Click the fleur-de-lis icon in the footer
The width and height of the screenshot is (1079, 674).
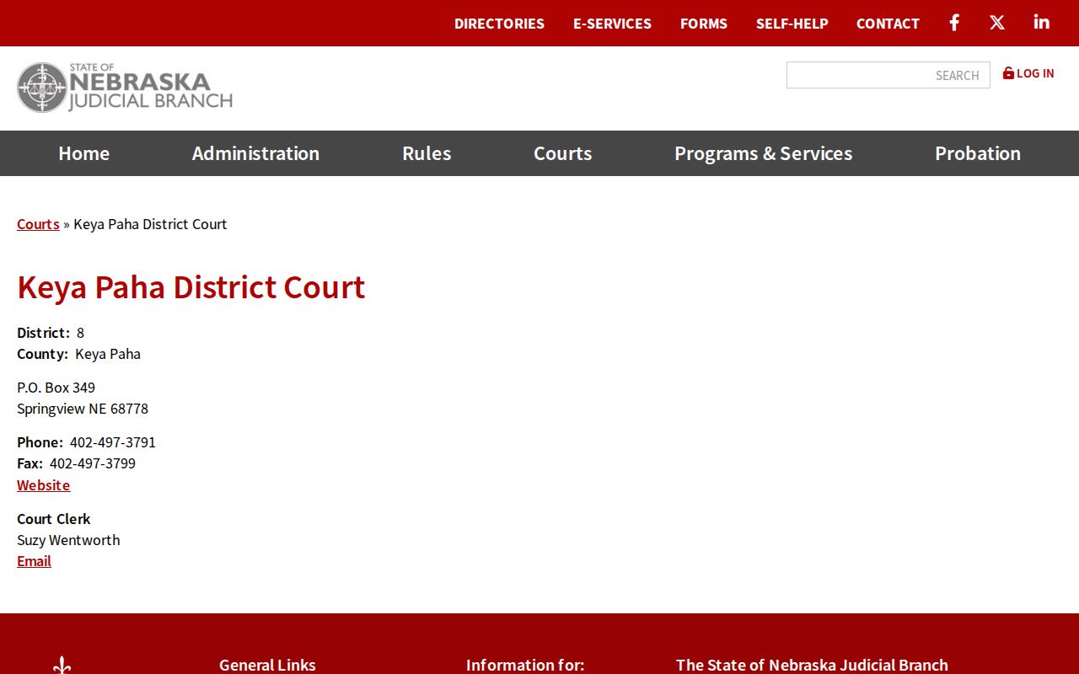point(62,666)
